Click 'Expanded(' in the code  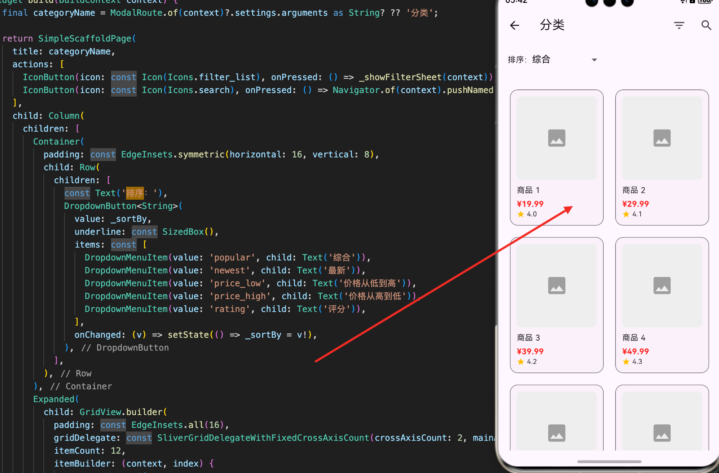click(56, 399)
